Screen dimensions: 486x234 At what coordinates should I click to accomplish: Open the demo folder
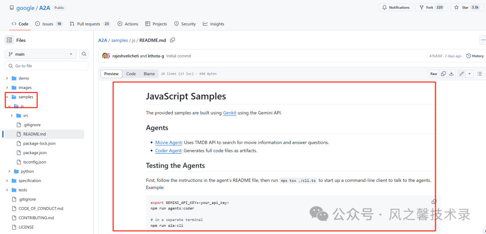tap(23, 78)
